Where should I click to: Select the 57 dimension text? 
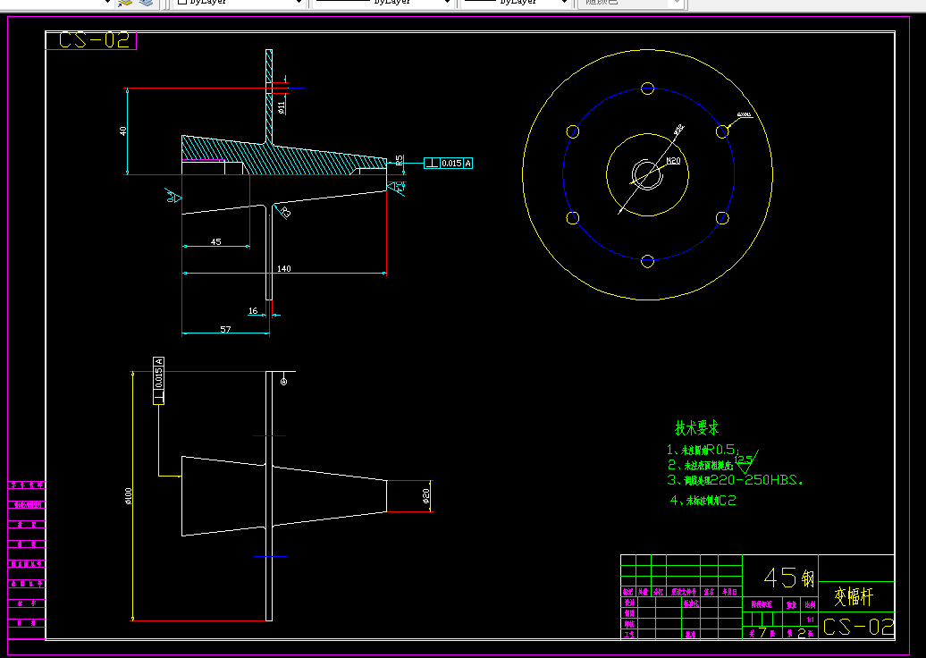[x=225, y=329]
